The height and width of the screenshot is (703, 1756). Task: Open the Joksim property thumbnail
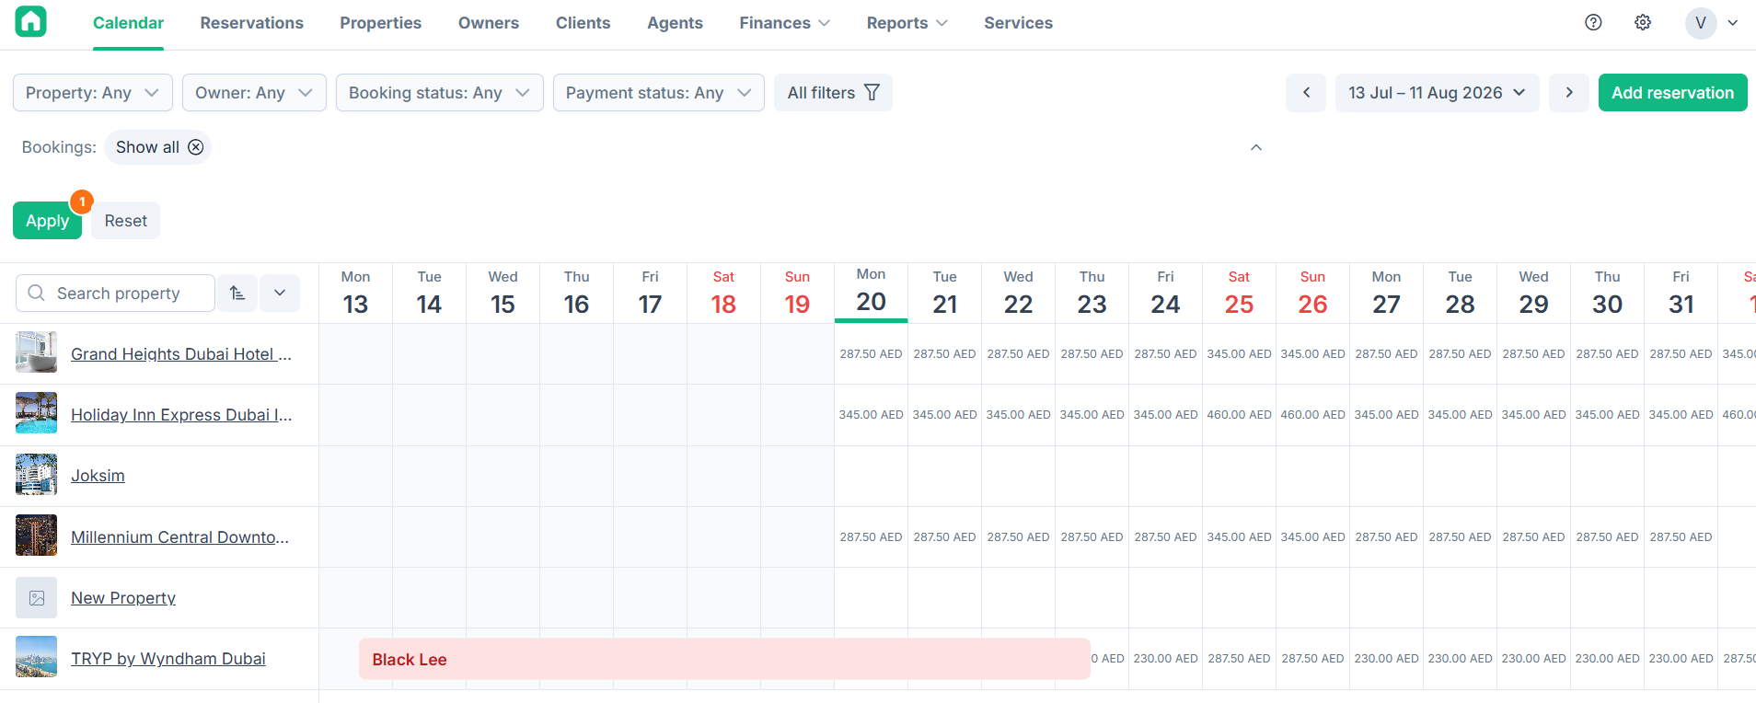[x=37, y=475]
